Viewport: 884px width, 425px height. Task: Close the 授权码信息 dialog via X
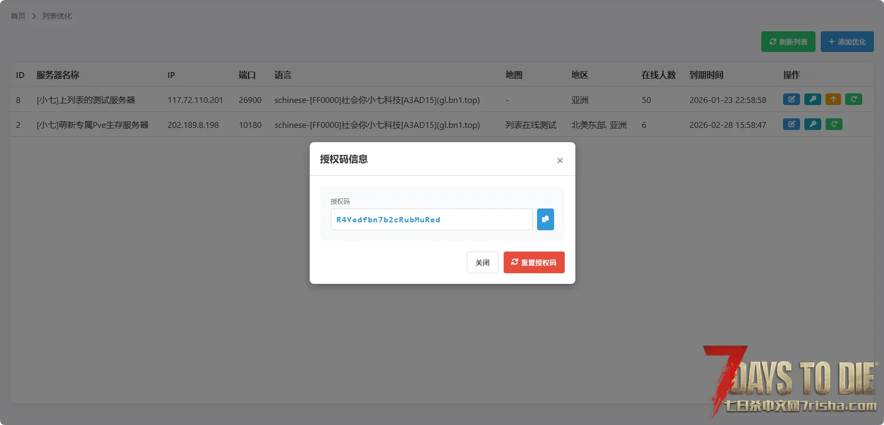pyautogui.click(x=559, y=160)
